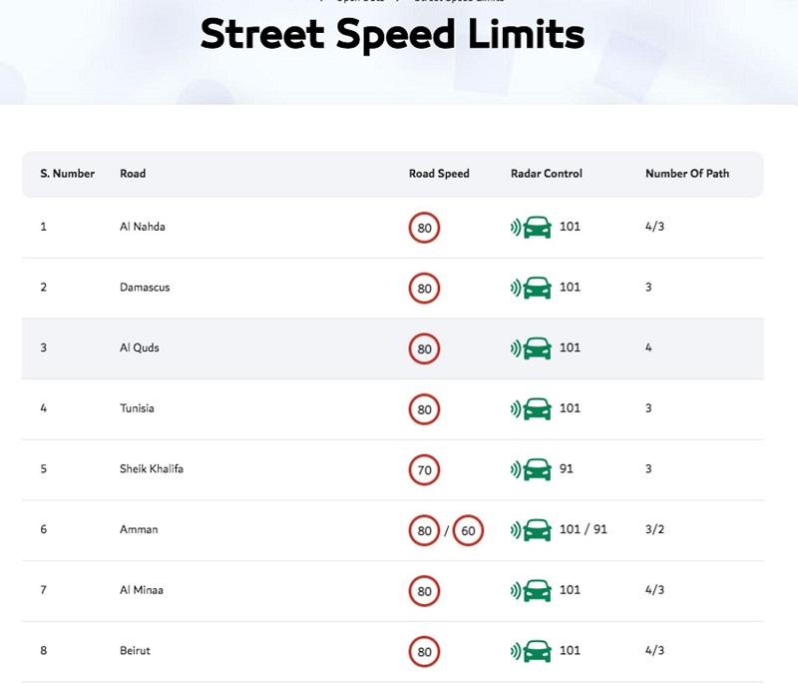Select the 80 speed sign for Al Quds

tap(424, 348)
